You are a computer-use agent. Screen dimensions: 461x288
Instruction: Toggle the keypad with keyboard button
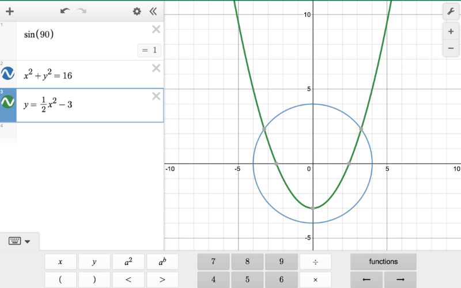(20, 241)
